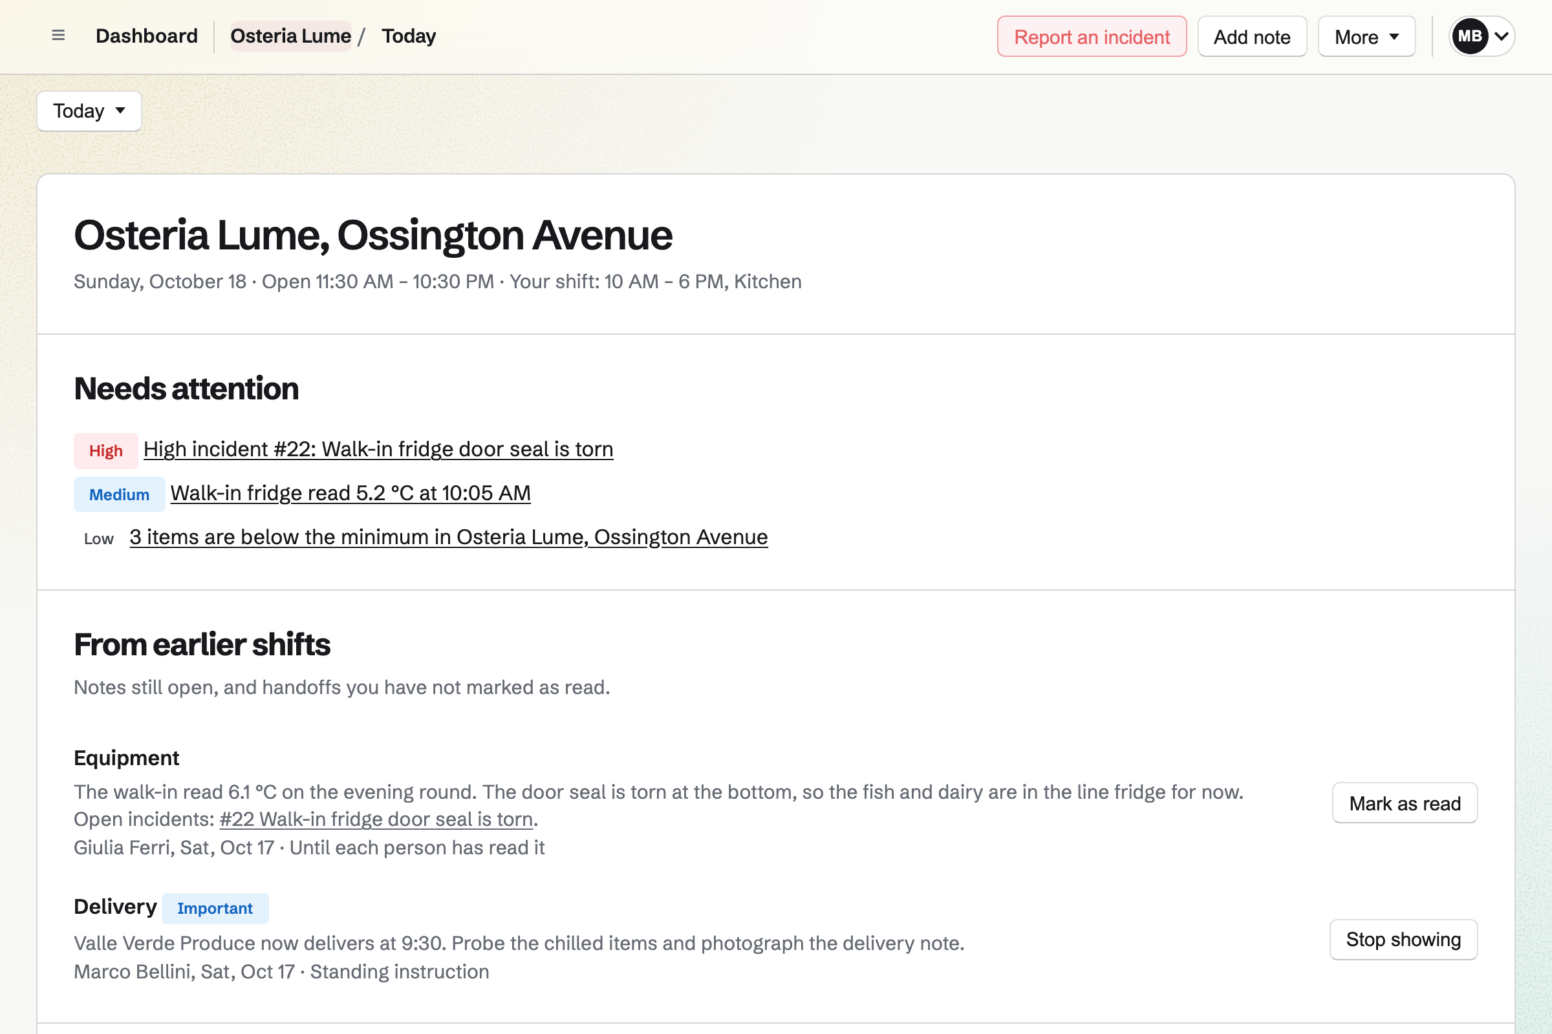Click Giulia Ferri, Sat, Oct 17 byline

click(x=309, y=847)
